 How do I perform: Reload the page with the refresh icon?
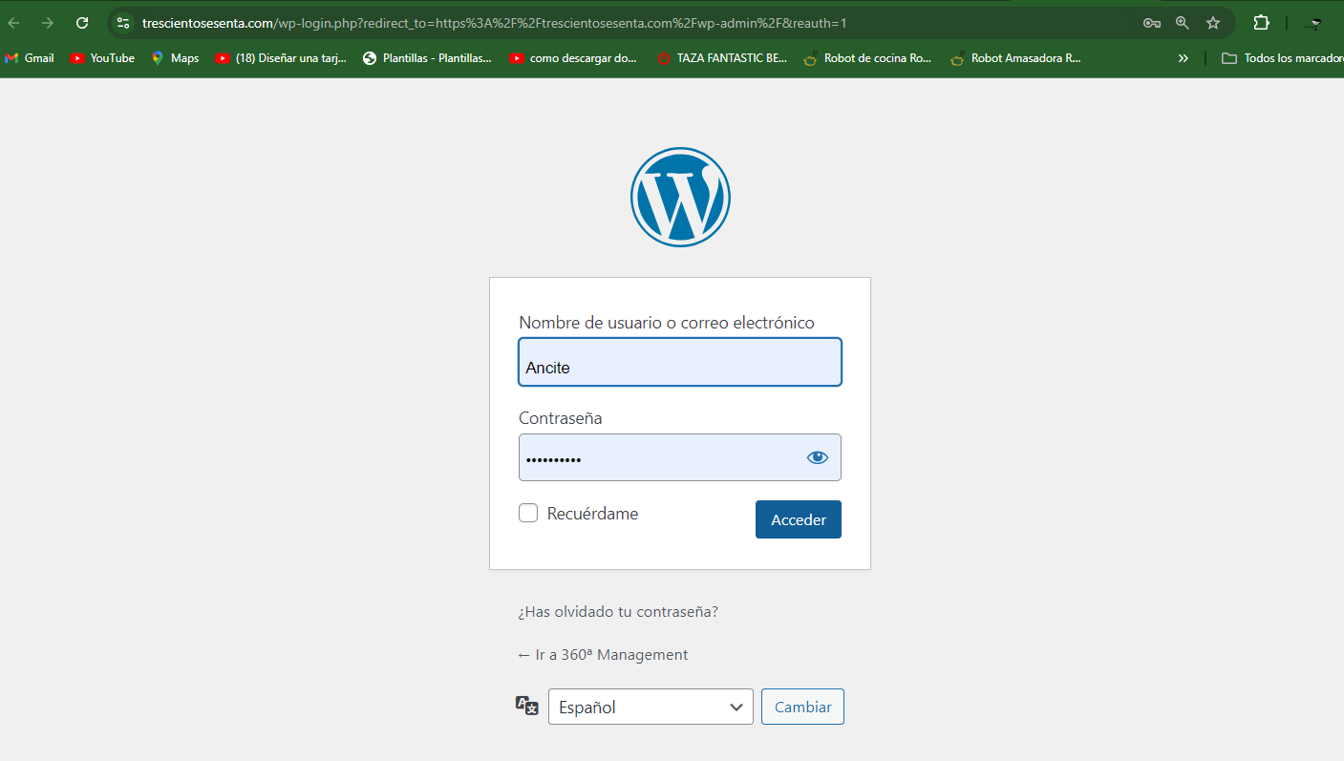[x=82, y=23]
